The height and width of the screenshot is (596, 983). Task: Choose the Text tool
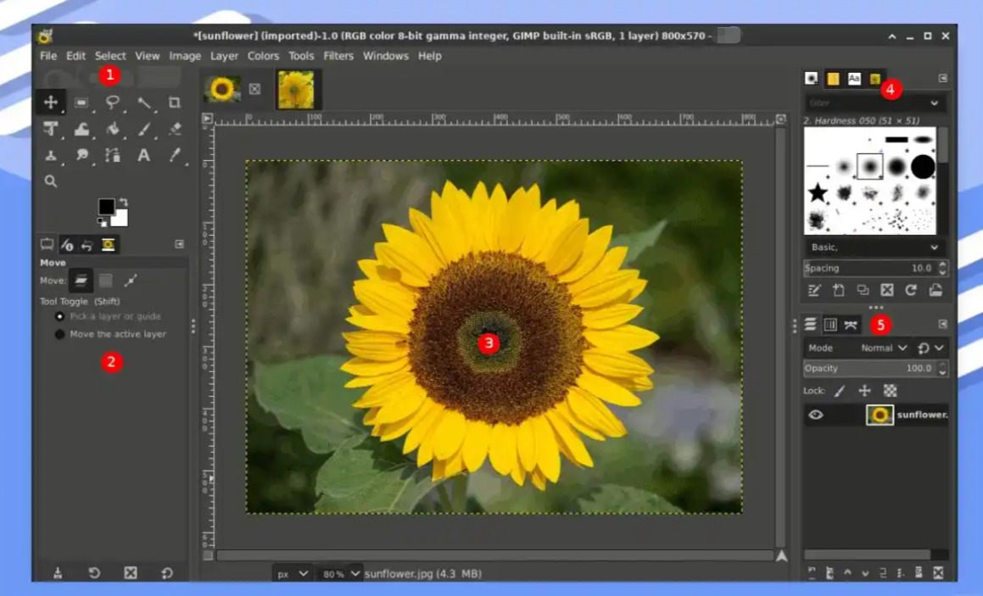tap(143, 155)
